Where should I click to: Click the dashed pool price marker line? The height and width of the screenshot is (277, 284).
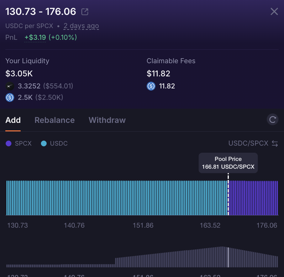tap(228, 194)
